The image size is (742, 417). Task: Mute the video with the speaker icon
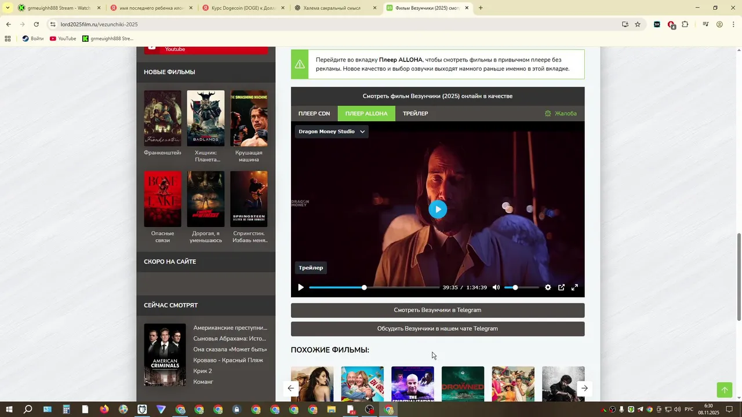pos(496,287)
